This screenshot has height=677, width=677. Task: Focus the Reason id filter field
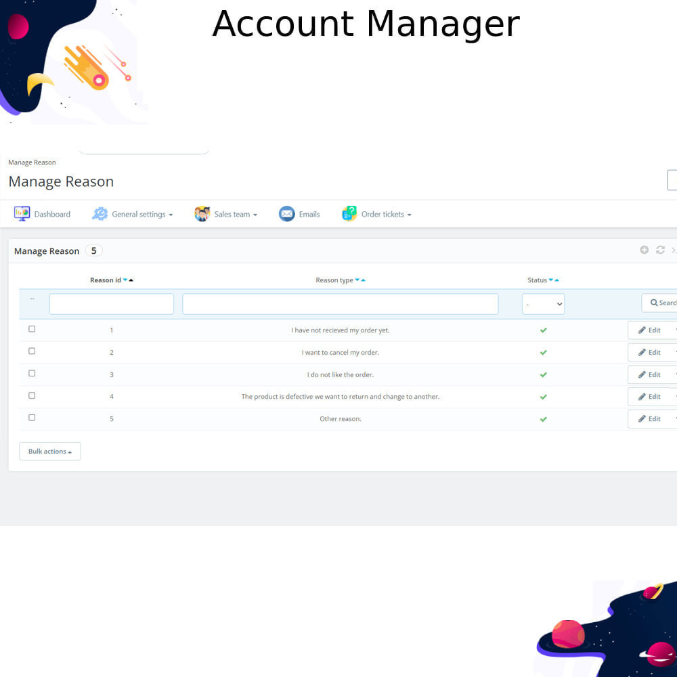(x=112, y=304)
